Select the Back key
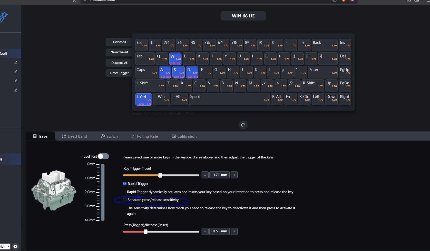 [x=325, y=45]
